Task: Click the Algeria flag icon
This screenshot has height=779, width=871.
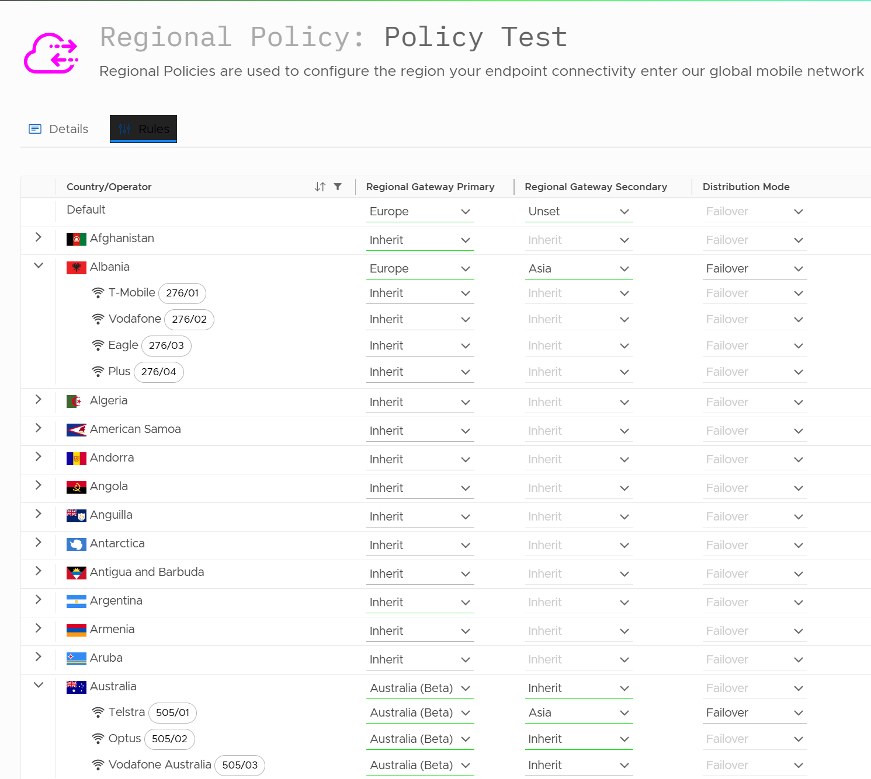Action: click(77, 401)
